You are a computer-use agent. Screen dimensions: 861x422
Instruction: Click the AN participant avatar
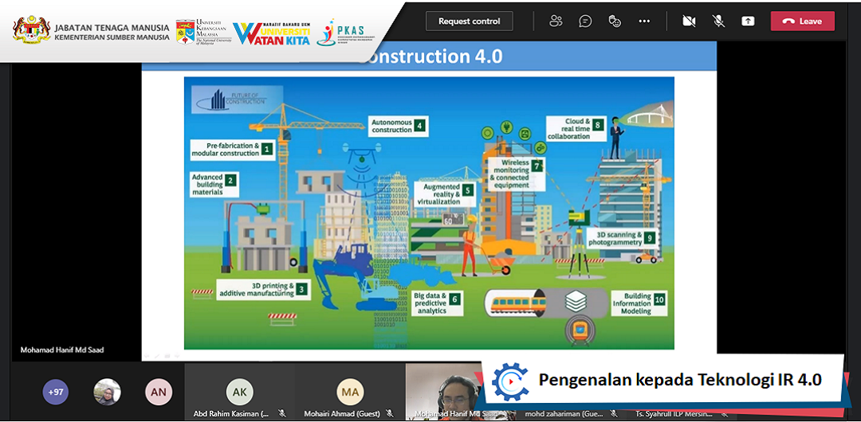coord(159,392)
